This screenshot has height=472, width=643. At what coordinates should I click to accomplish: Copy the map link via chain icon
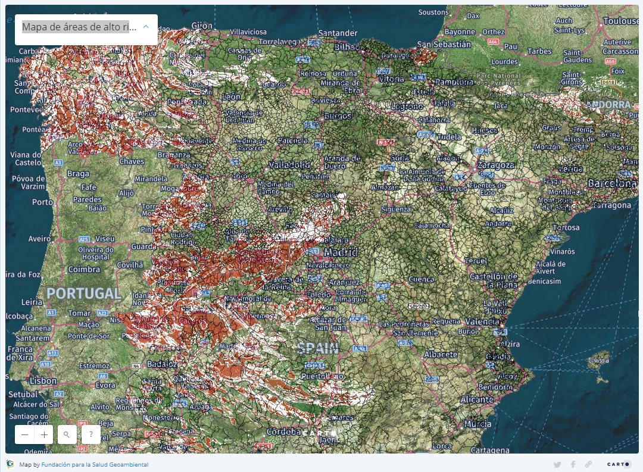click(588, 464)
